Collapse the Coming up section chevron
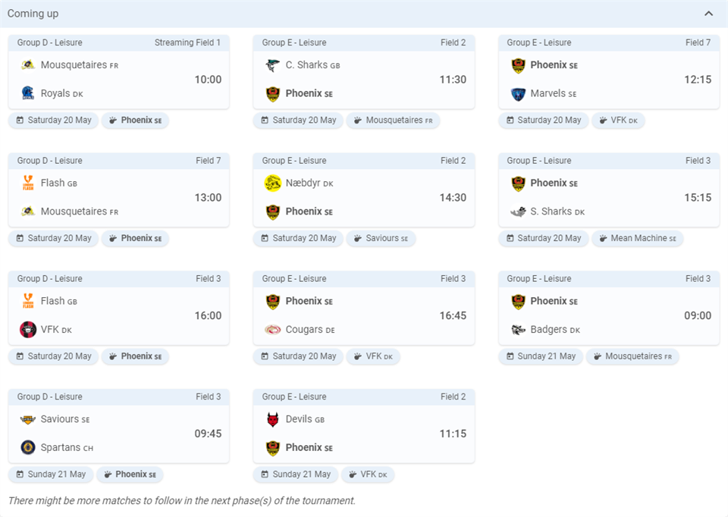Viewport: 728px width, 517px height. click(708, 14)
